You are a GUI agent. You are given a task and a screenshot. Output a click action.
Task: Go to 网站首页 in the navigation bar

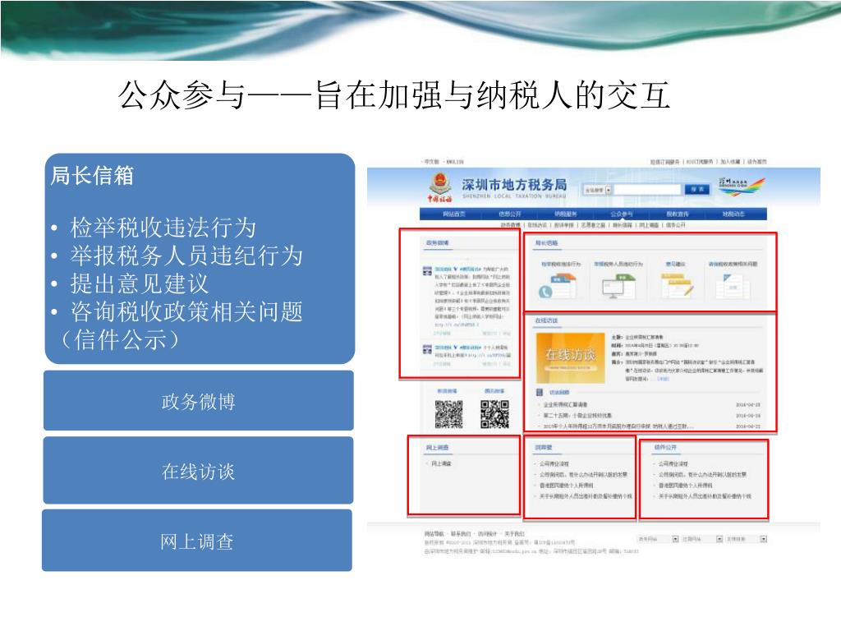pyautogui.click(x=453, y=214)
